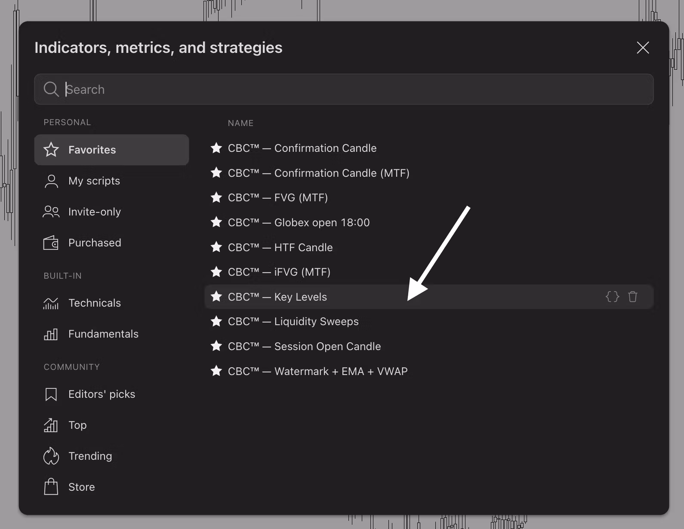Open Invite-only scripts category
The width and height of the screenshot is (684, 529).
click(x=94, y=212)
